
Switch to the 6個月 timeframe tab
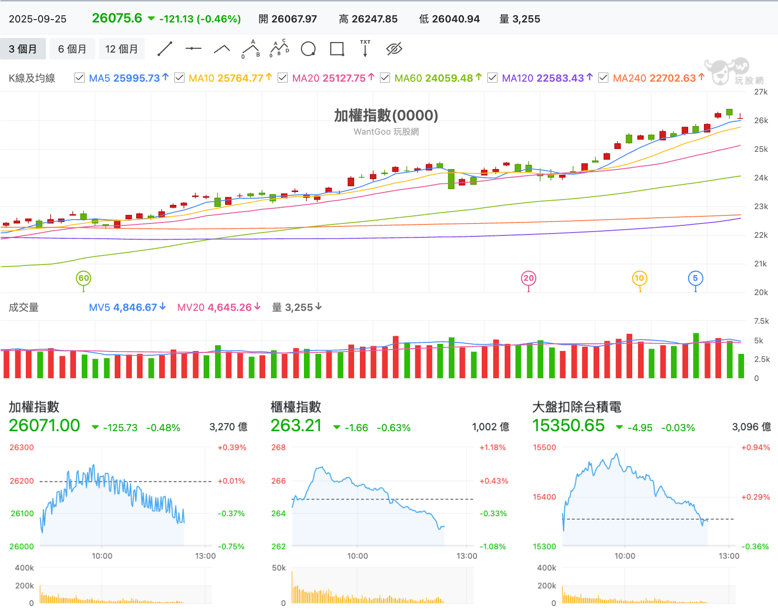point(72,48)
